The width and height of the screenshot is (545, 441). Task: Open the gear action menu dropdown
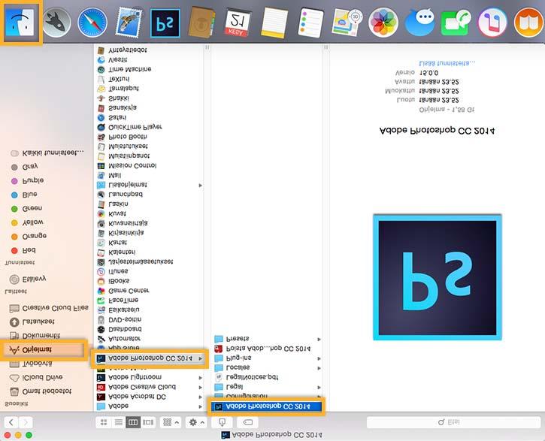196,422
